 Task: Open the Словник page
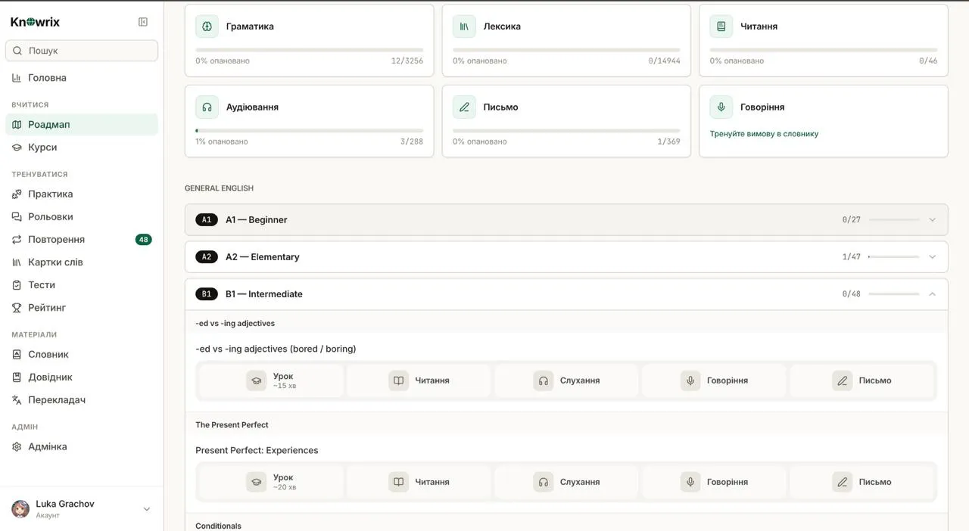click(x=82, y=355)
